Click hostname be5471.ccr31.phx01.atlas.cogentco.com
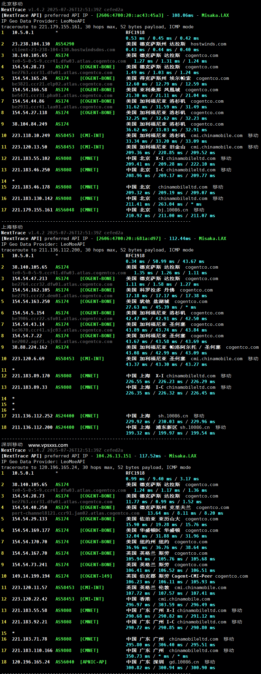Viewport: 261px width, 674px height. [62, 95]
